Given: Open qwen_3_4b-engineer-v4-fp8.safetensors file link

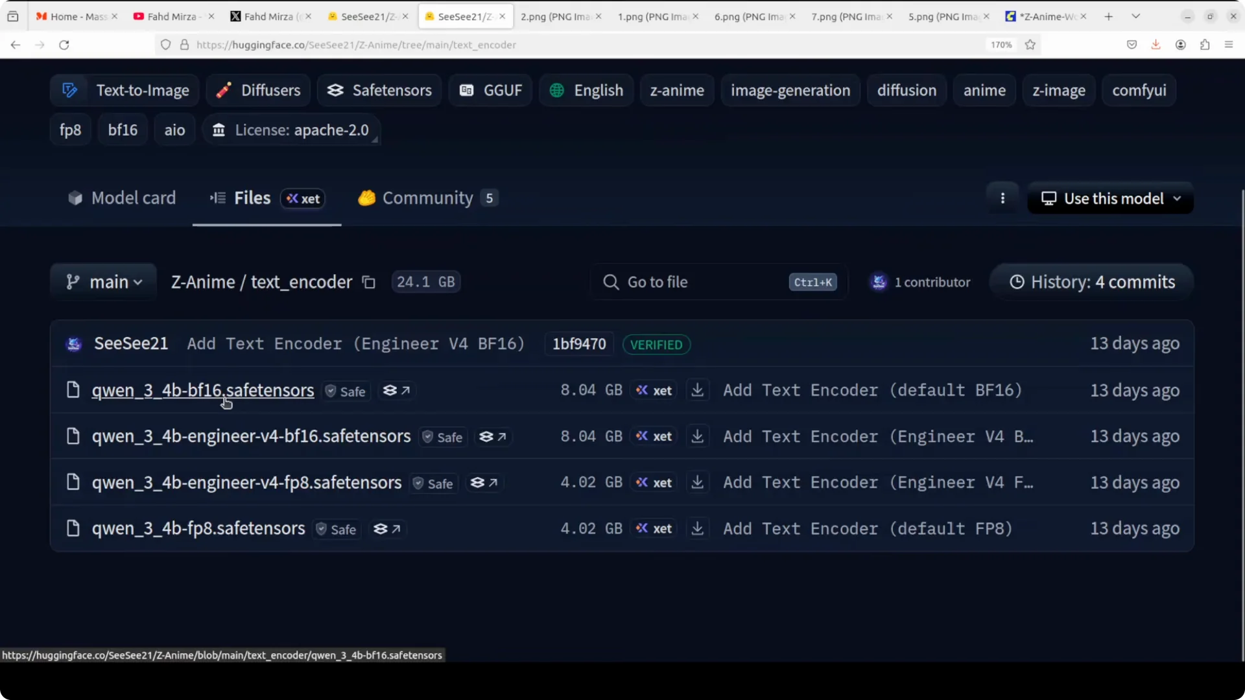Looking at the screenshot, I should pos(246,483).
